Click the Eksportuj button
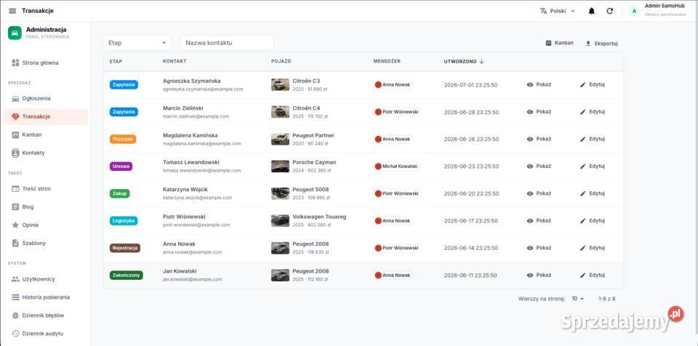The image size is (698, 346). (601, 43)
